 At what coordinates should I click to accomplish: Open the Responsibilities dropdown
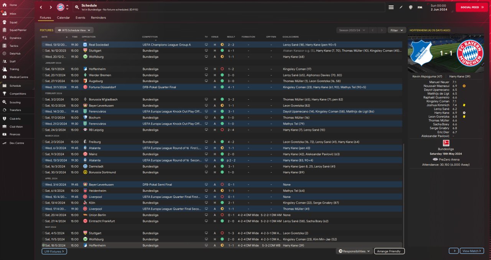click(354, 251)
